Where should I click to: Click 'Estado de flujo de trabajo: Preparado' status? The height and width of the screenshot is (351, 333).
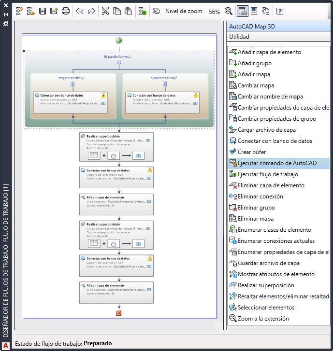click(x=63, y=343)
